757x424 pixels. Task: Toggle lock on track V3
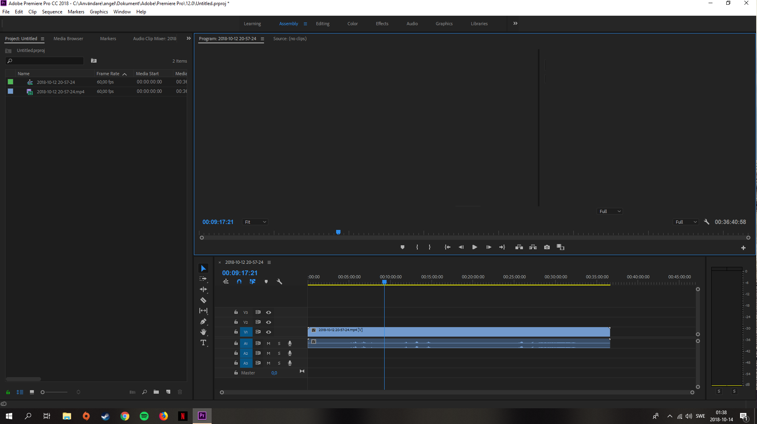(x=236, y=312)
